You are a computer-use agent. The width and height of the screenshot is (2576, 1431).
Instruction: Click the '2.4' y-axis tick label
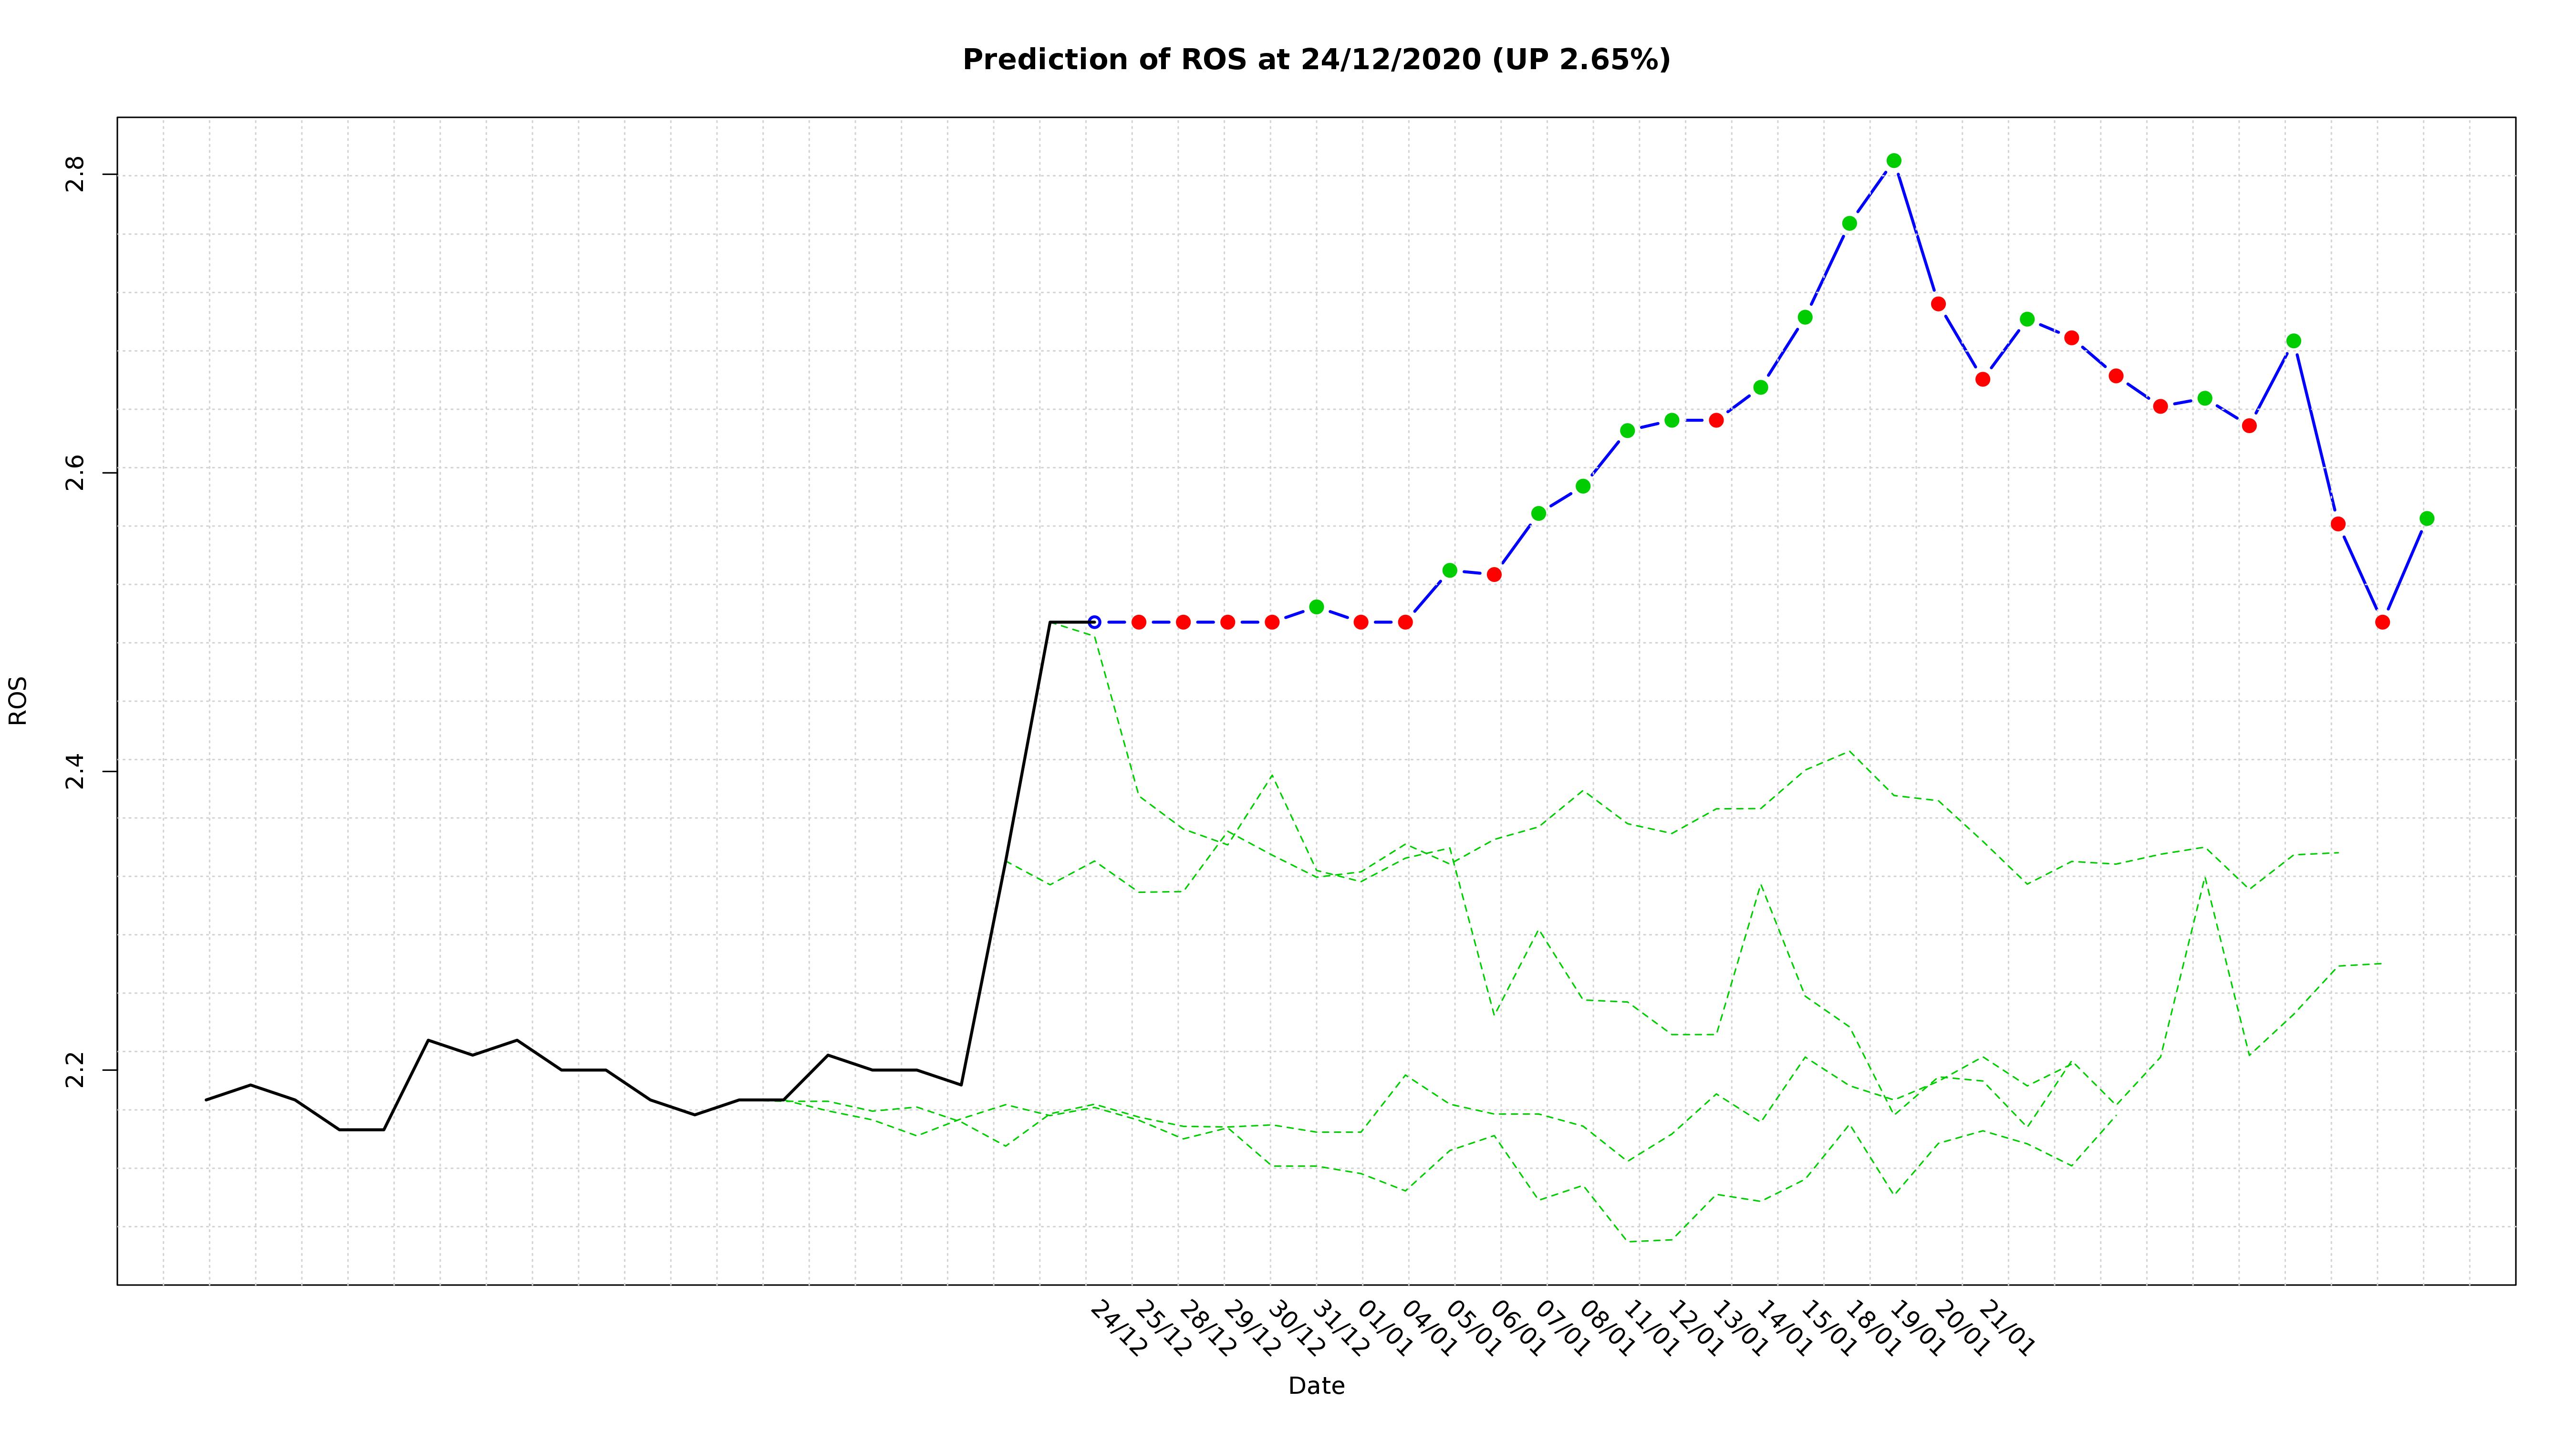(76, 771)
